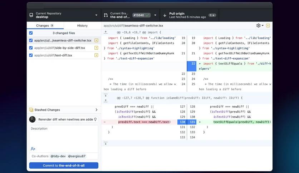Click Commit to the-end-of-it-all button
This screenshot has height=173, width=299.
(x=64, y=165)
